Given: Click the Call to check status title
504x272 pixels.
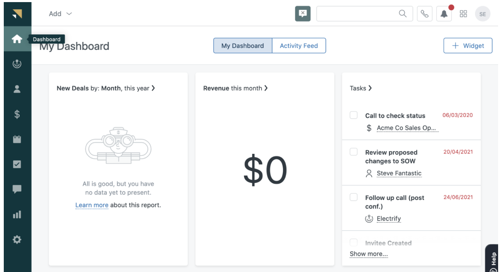Looking at the screenshot, I should click(x=395, y=116).
